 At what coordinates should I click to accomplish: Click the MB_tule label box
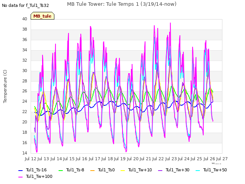pyautogui.click(x=42, y=16)
